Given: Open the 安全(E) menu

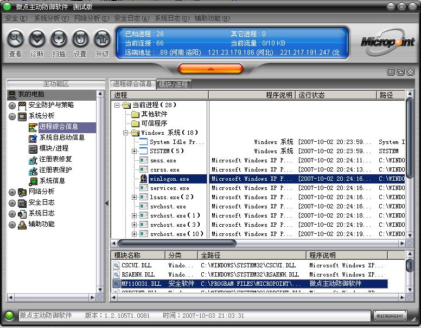Looking at the screenshot, I should click(x=16, y=18).
